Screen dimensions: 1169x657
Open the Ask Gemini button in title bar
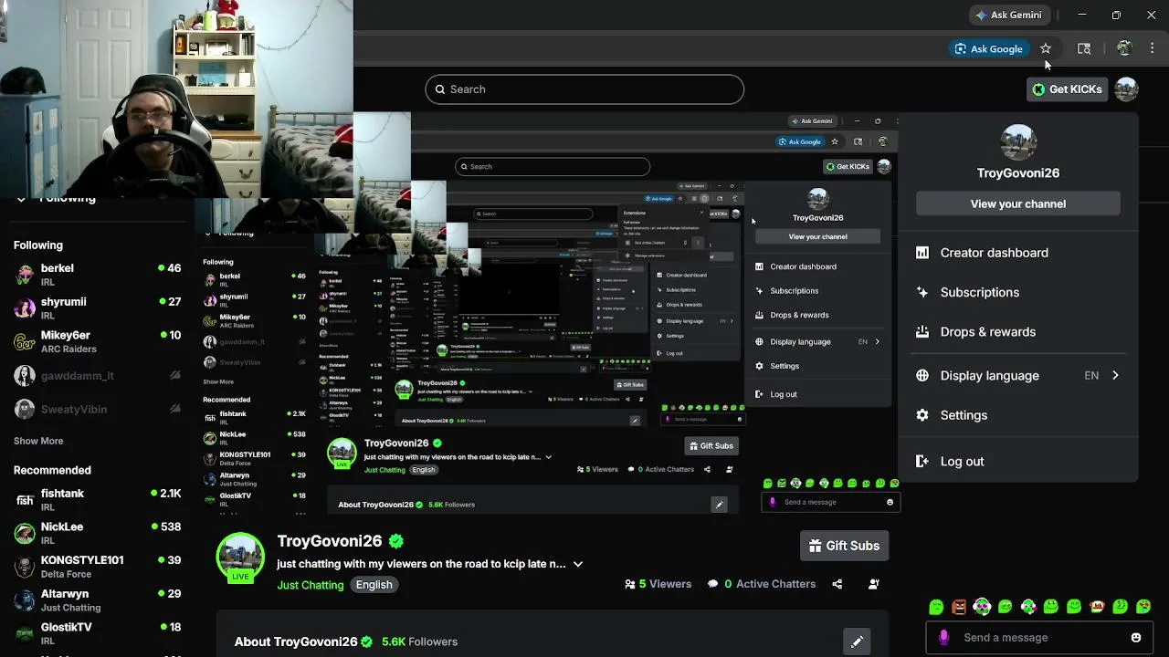point(1009,15)
